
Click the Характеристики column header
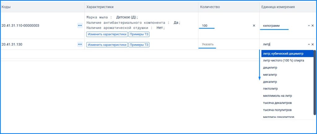[x=100, y=7]
